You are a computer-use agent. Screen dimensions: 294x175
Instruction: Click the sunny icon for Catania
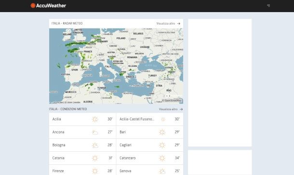point(95,158)
